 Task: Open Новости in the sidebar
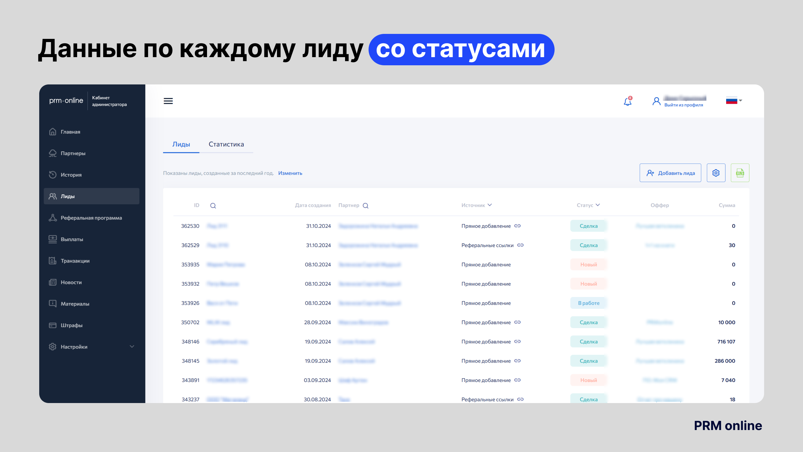click(92, 282)
